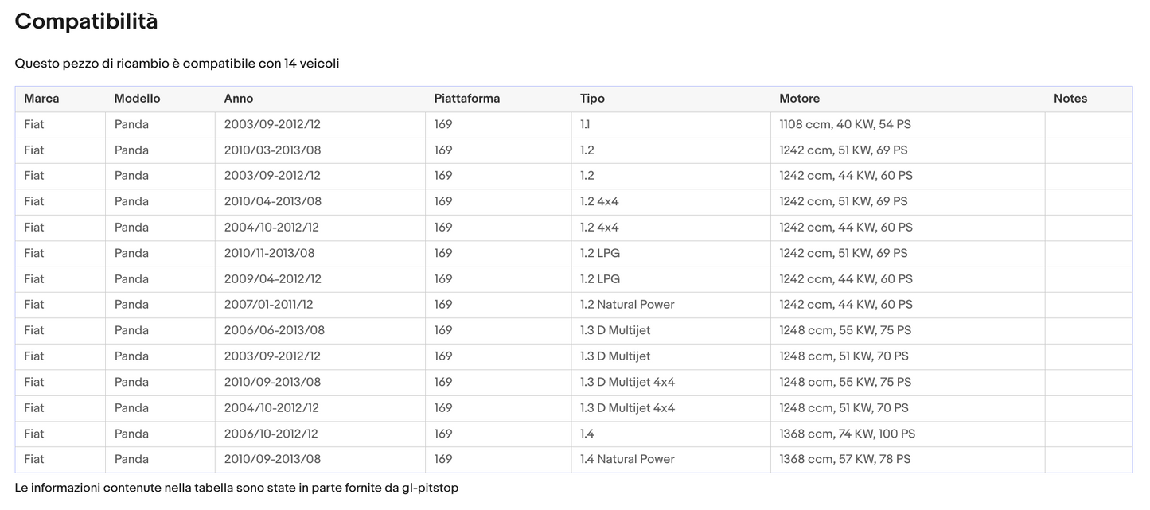Select the 2010/03-2013/08 year range cell
The height and width of the screenshot is (510, 1150).
(272, 150)
